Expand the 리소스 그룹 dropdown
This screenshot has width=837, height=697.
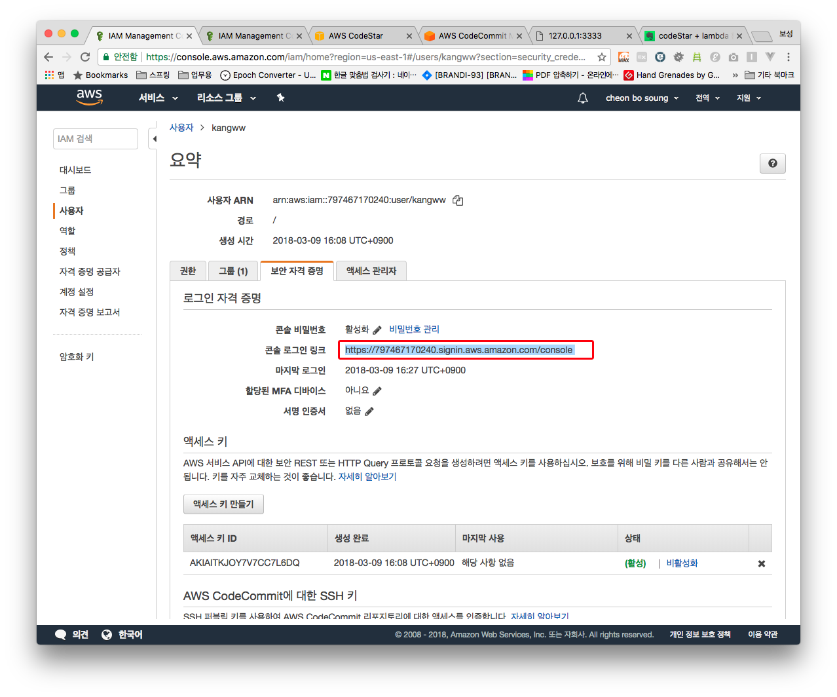226,98
